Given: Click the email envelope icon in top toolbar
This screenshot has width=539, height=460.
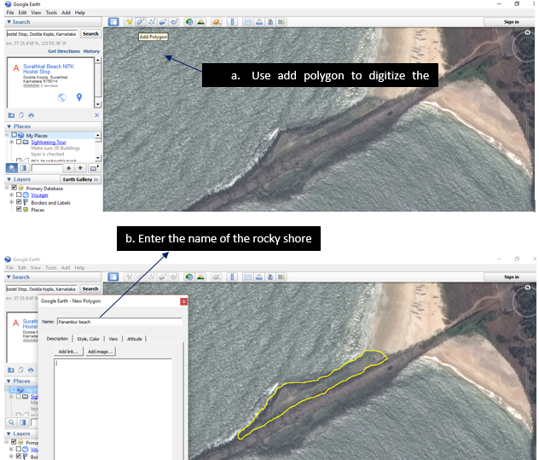Looking at the screenshot, I should point(248,20).
